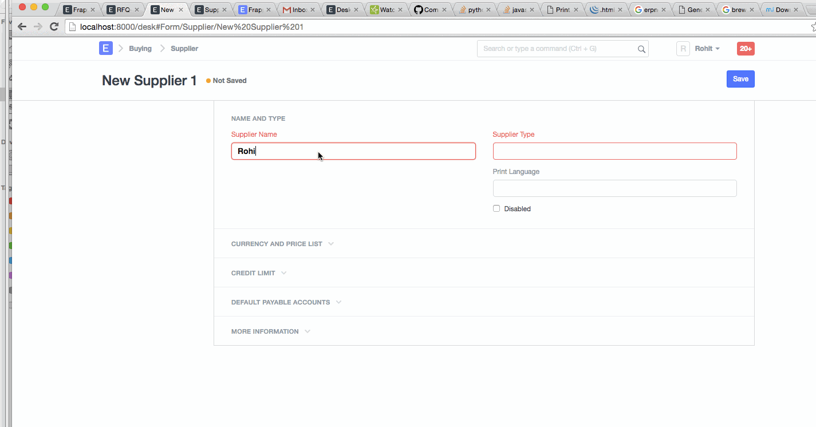
Task: Reload the page with refresh icon
Action: point(54,27)
